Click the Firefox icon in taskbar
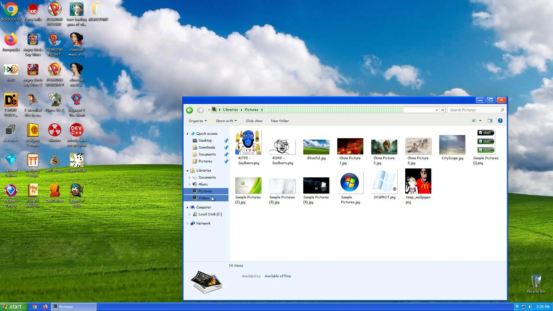This screenshot has height=311, width=553. (45, 307)
